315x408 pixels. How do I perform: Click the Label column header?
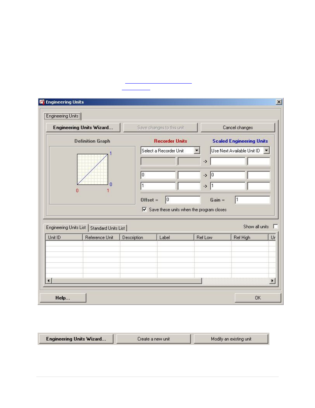pyautogui.click(x=175, y=238)
